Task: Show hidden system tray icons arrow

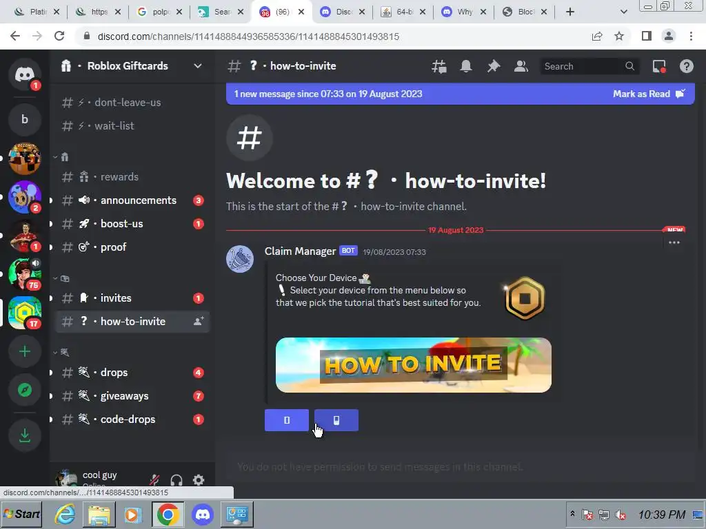Action: pos(572,514)
